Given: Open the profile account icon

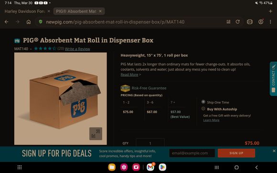Looking at the screenshot, I should (261, 22).
